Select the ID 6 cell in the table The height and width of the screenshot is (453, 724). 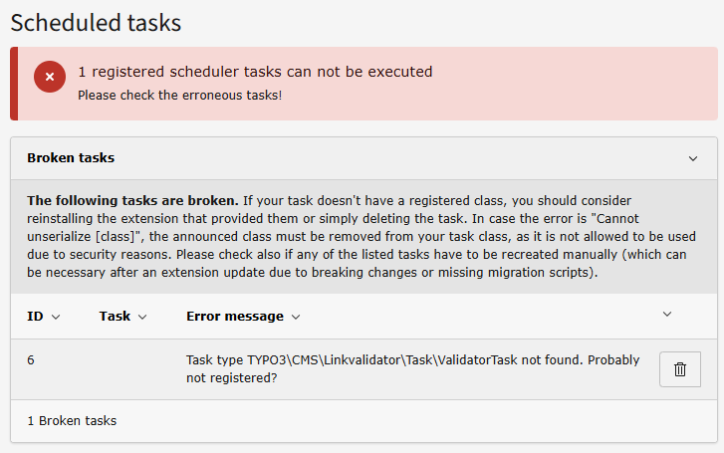click(31, 360)
